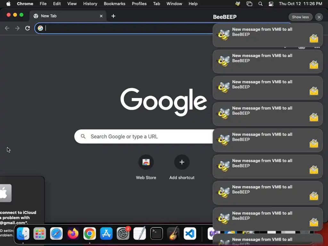The image size is (328, 246).
Task: Click the magnifier in the Google search box
Action: (x=83, y=136)
